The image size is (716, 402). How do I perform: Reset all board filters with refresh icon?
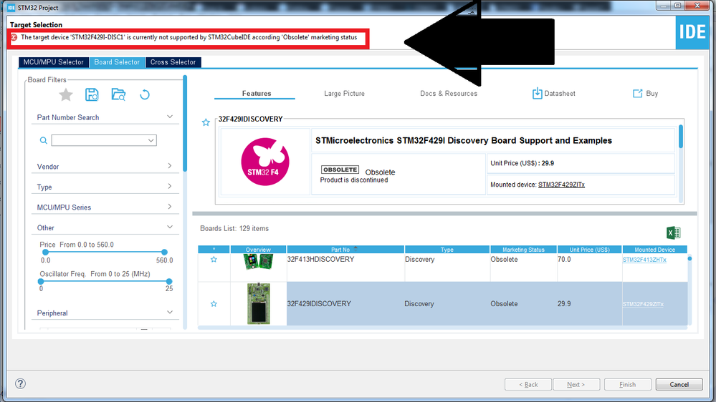145,95
